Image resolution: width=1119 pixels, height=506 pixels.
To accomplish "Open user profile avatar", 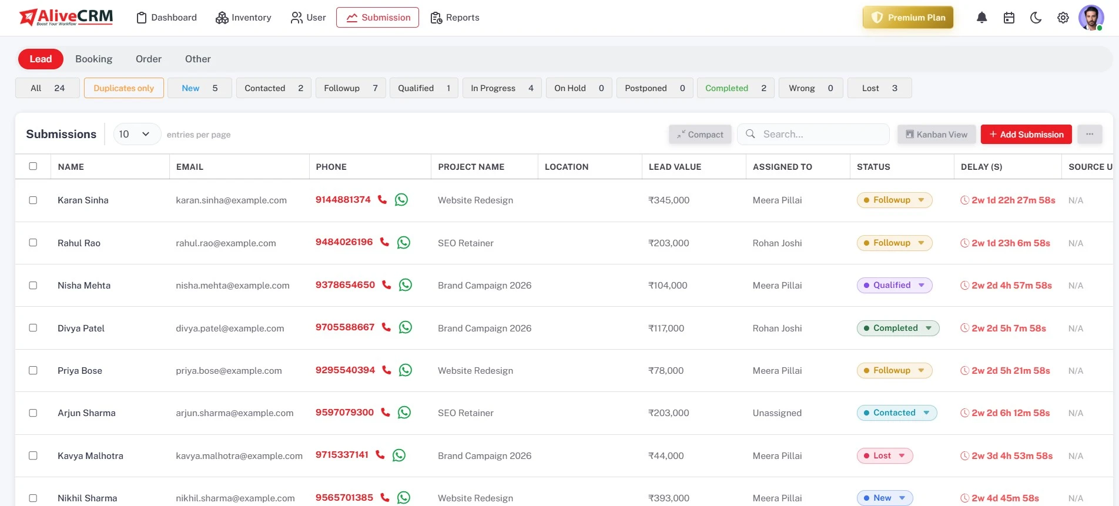I will (x=1091, y=18).
